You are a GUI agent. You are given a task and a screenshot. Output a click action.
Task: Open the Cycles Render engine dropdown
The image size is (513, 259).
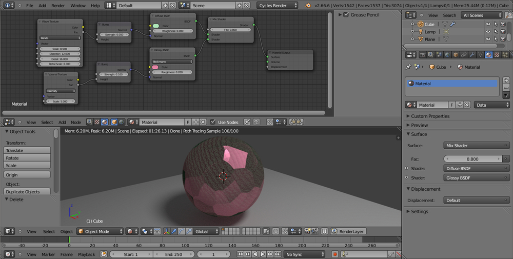(278, 5)
